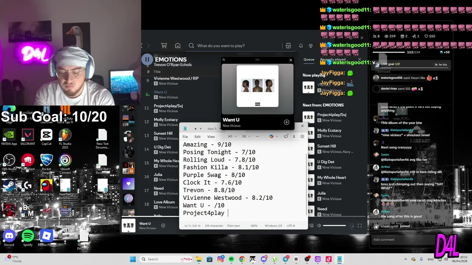Open Notepad feedback megaphone icon
Screen dimensions: 472x265
click(x=286, y=137)
